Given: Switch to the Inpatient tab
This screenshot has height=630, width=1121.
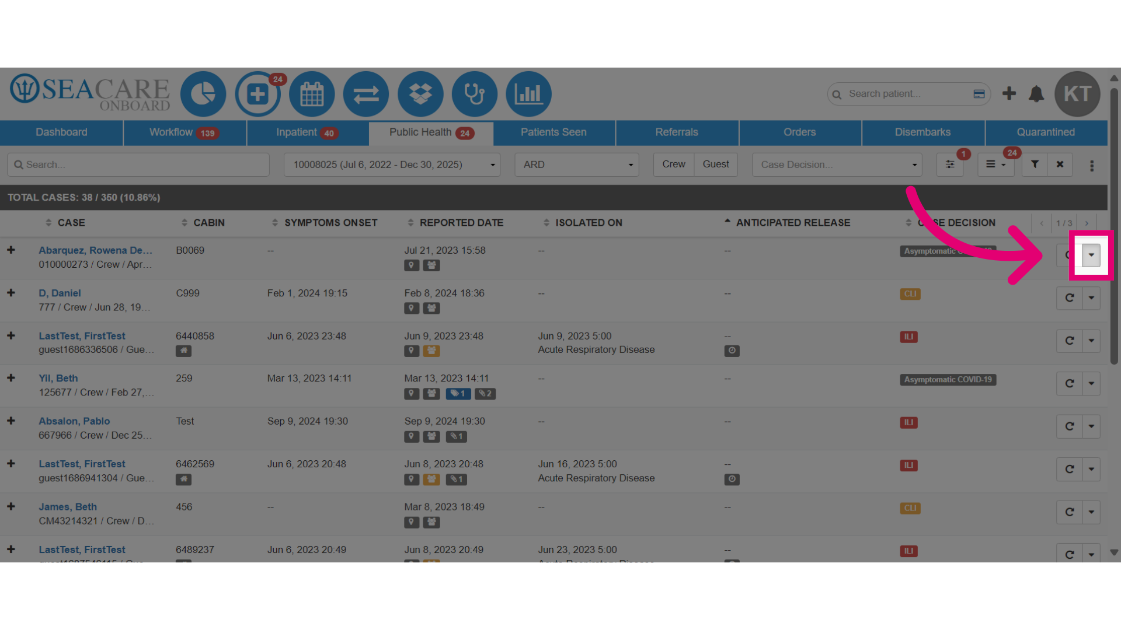Looking at the screenshot, I should pyautogui.click(x=308, y=132).
